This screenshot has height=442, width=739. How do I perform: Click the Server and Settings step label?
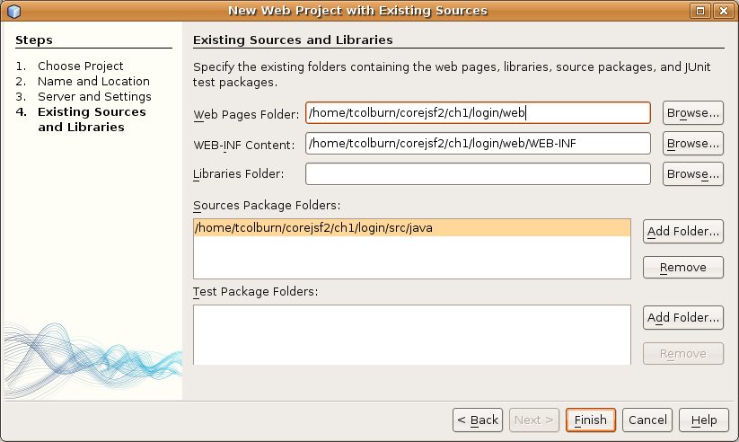94,97
